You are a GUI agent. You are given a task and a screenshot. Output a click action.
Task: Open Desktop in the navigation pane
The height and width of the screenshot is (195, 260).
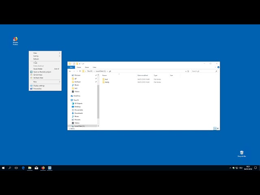point(76,106)
